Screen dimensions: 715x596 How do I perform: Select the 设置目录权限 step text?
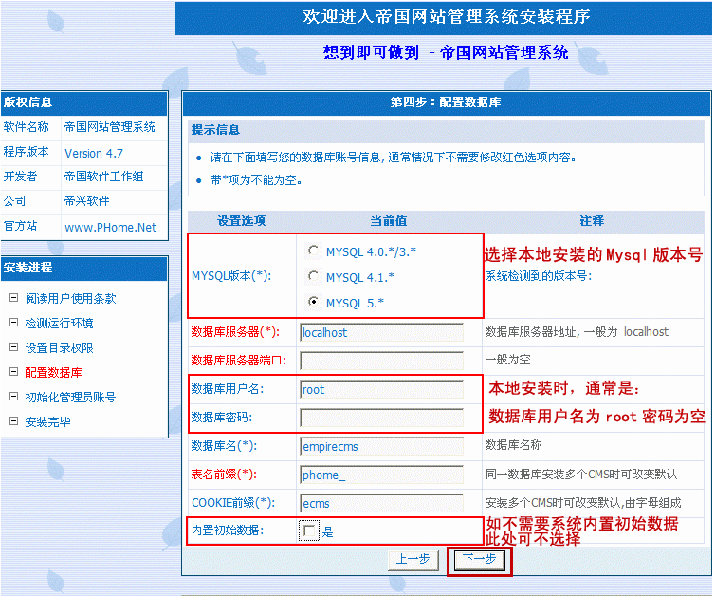(x=60, y=347)
